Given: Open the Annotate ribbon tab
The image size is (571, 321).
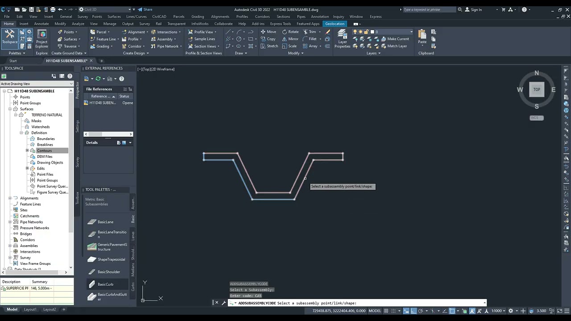Looking at the screenshot, I should coord(41,24).
